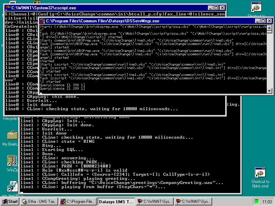275x206 pixels.
Task: Minimize the DSServMngr.exe window
Action: click(257, 21)
